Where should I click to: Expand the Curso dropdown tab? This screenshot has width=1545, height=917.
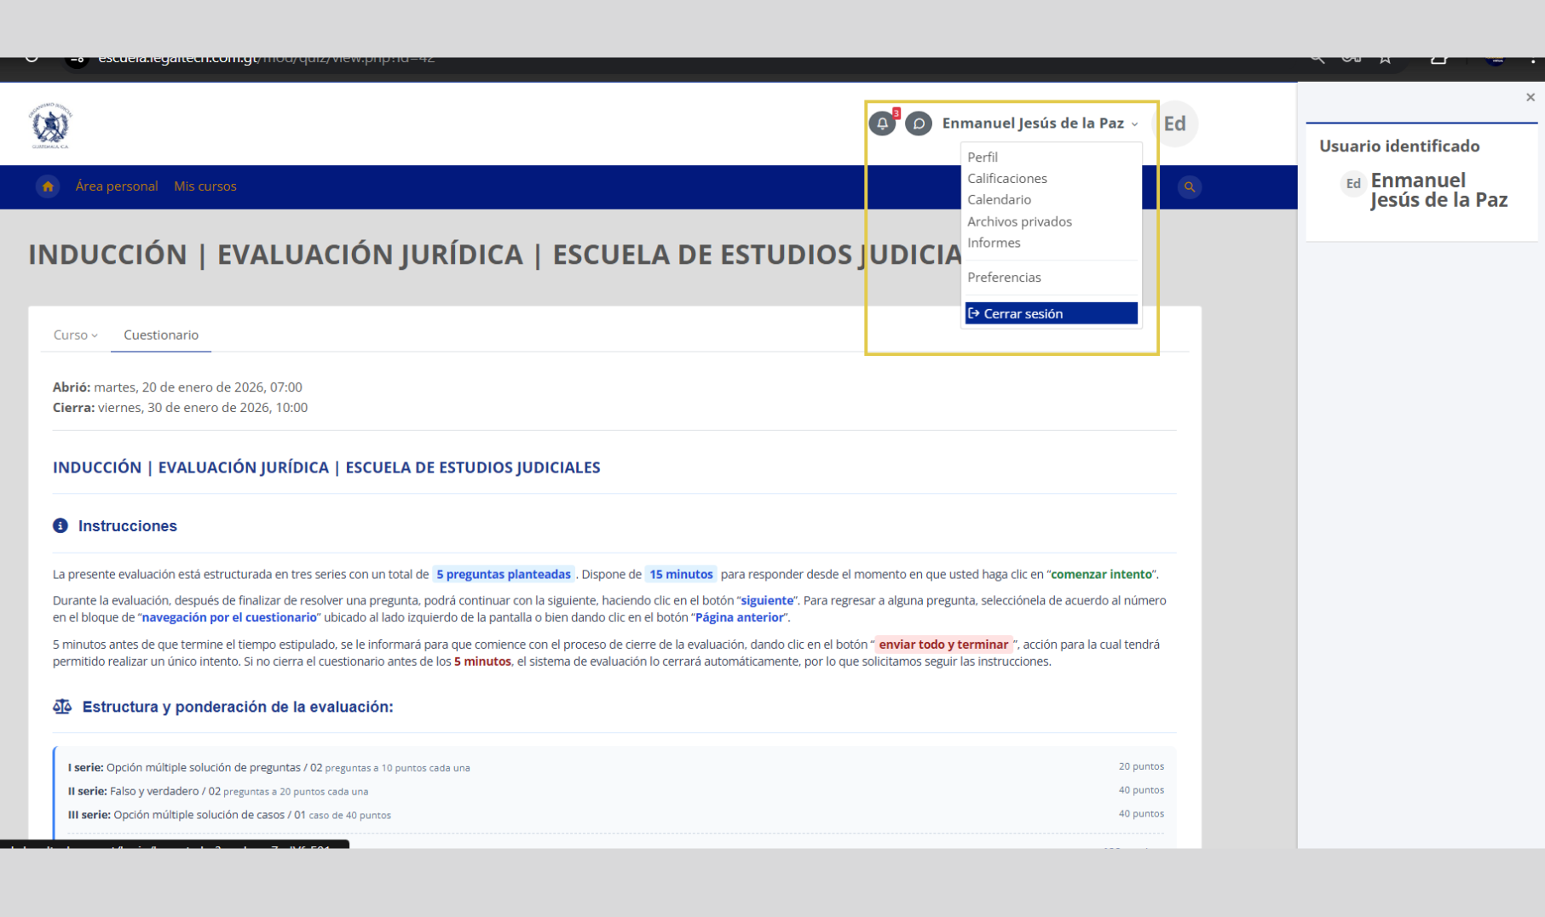click(x=75, y=335)
